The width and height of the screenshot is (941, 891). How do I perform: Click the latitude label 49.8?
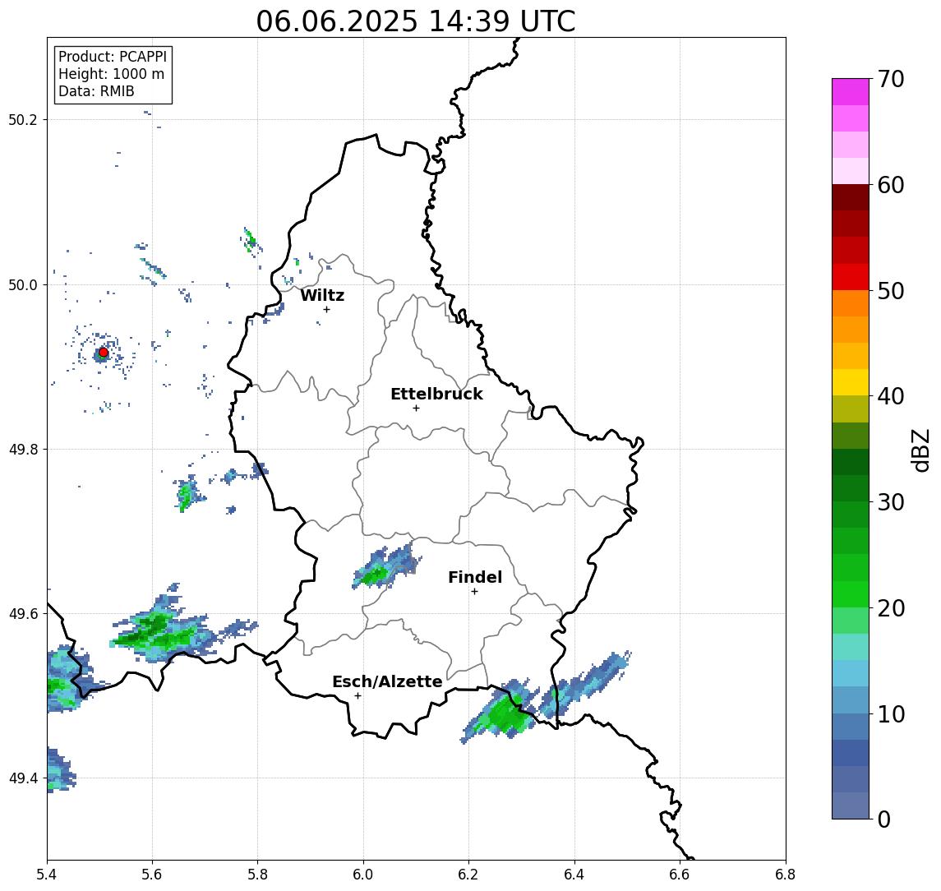tap(23, 449)
